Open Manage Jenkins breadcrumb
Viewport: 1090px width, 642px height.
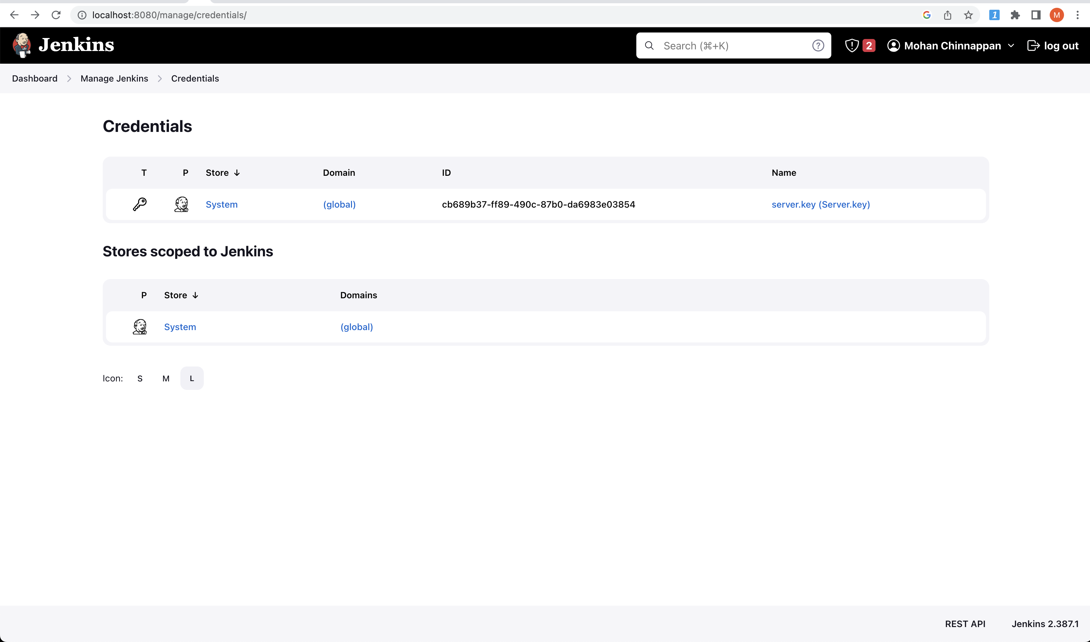(114, 78)
